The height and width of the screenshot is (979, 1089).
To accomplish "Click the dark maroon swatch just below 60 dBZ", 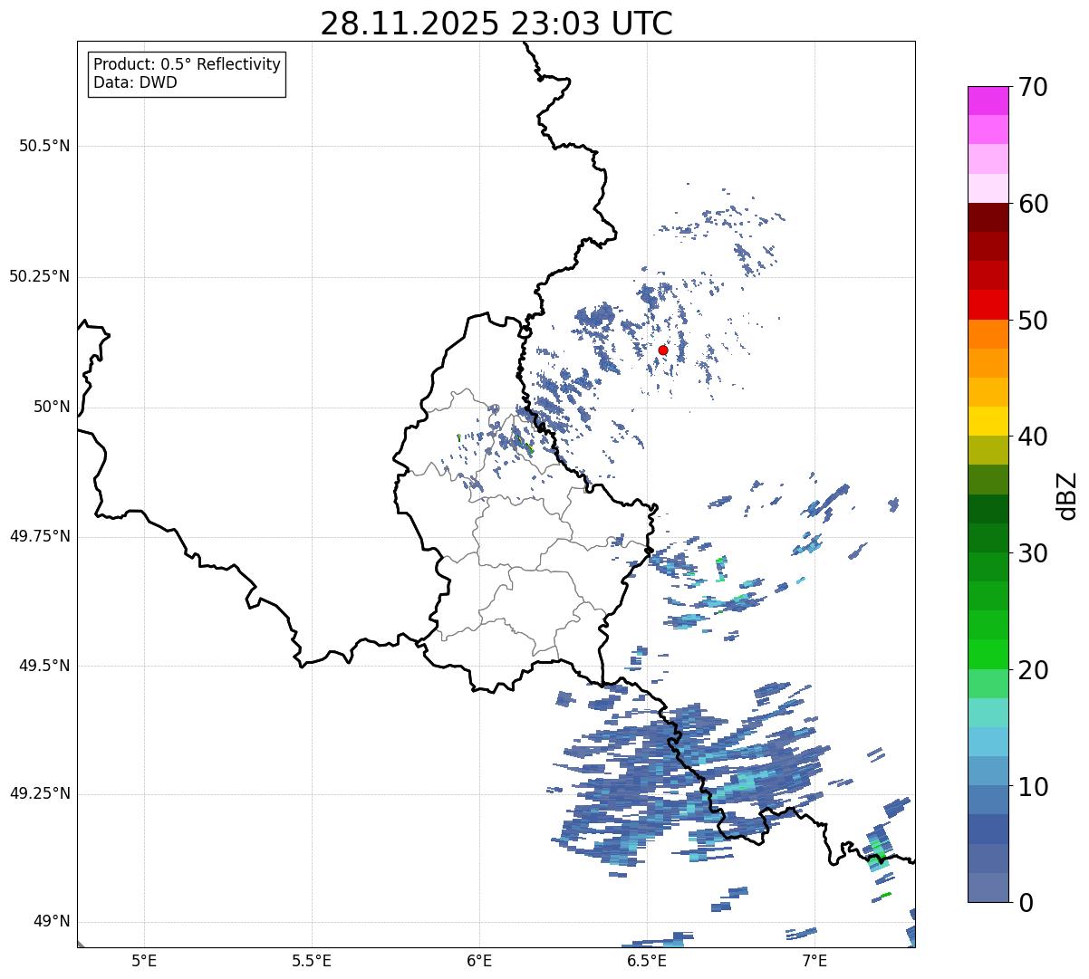I will 988,217.
